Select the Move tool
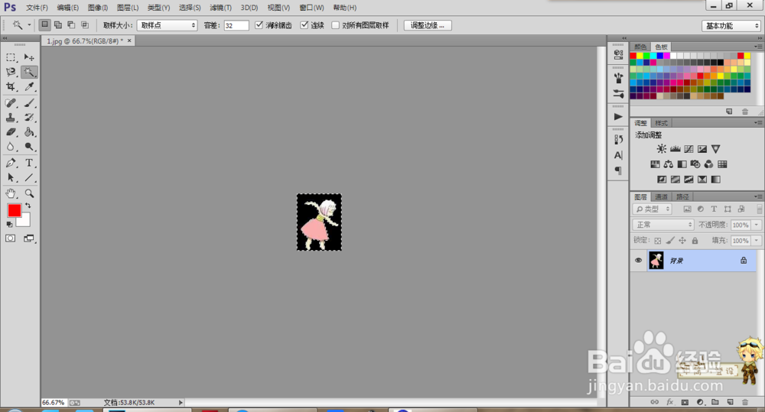The image size is (765, 412). coord(29,57)
